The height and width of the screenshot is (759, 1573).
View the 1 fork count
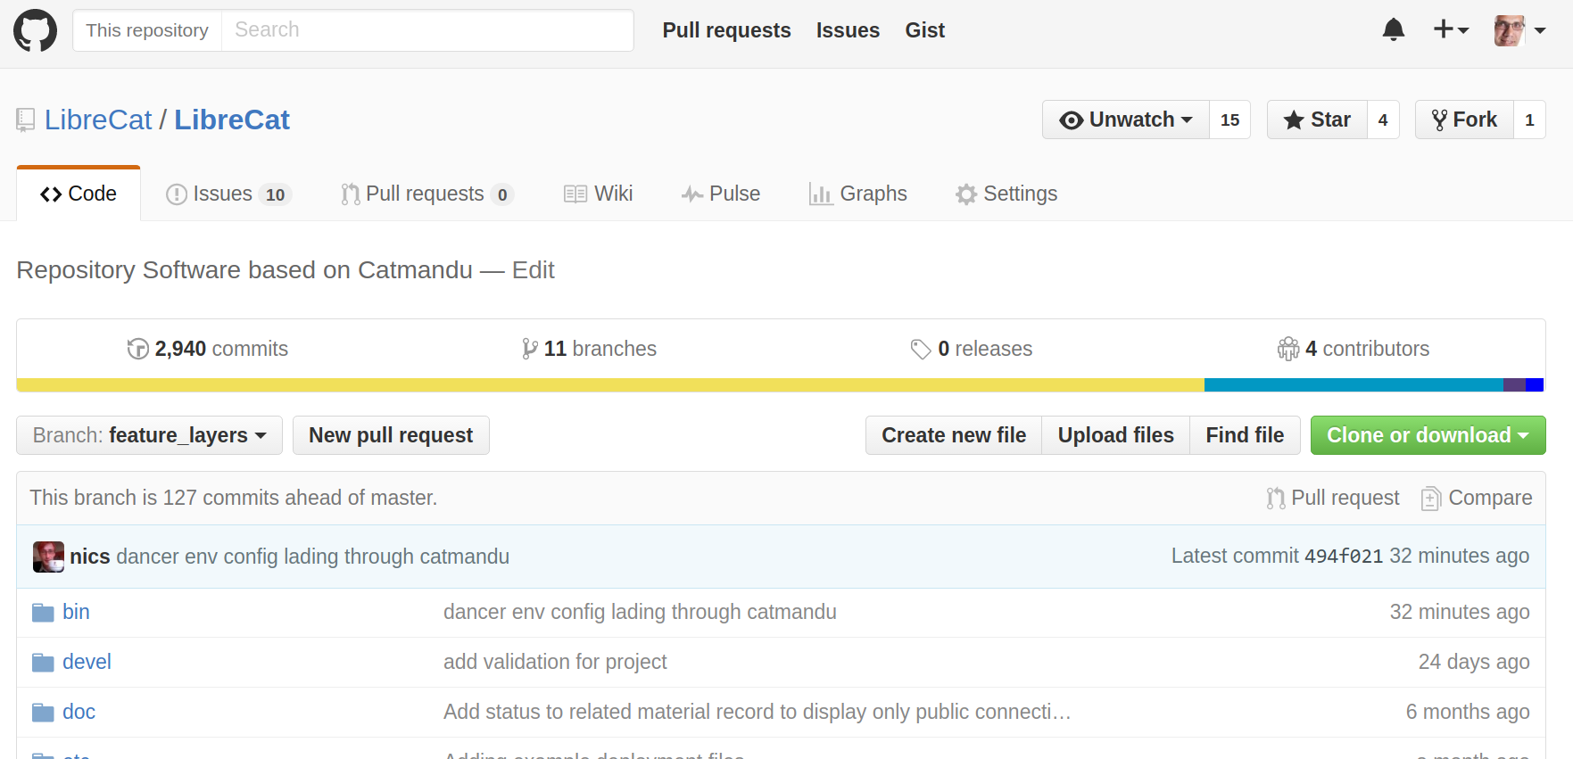click(x=1529, y=120)
